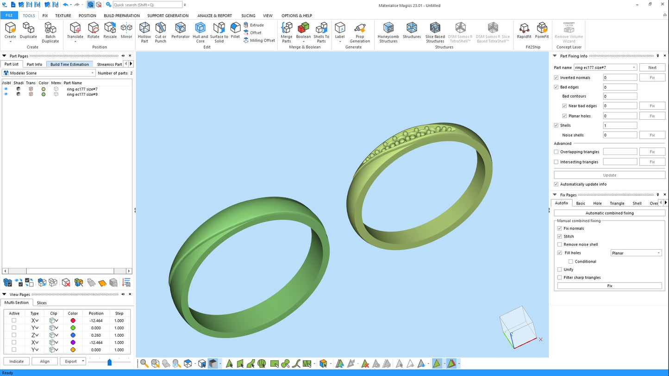Hide ring ec177 size#7 visibility eye

(6, 89)
